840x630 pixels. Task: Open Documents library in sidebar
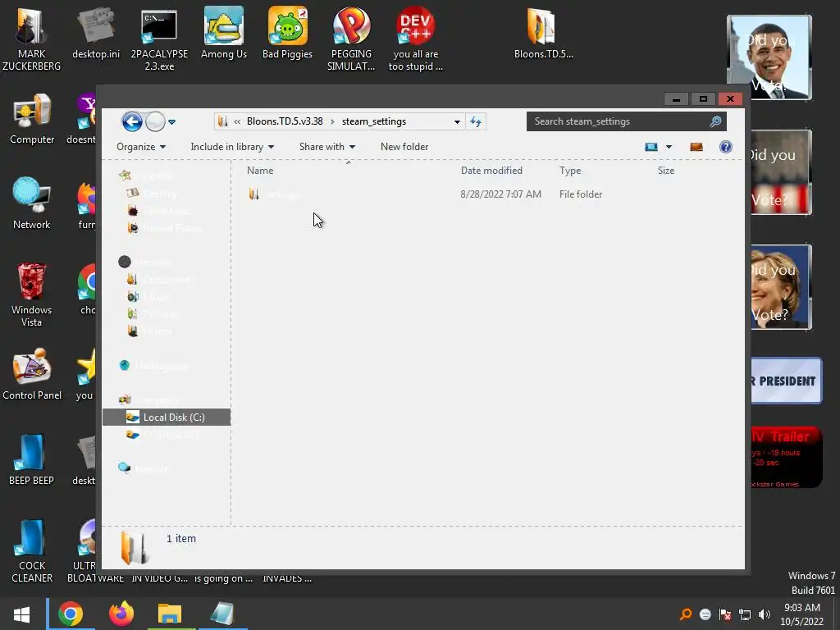coord(160,279)
